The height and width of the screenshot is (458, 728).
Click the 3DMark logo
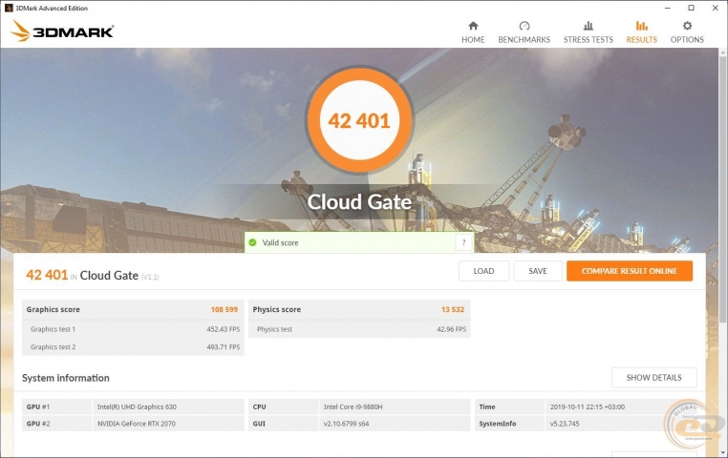pyautogui.click(x=63, y=31)
